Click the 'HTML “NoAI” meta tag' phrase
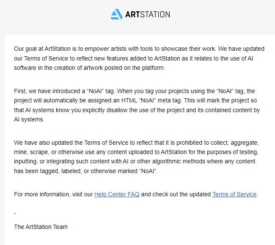275x245 pixels. point(152,100)
